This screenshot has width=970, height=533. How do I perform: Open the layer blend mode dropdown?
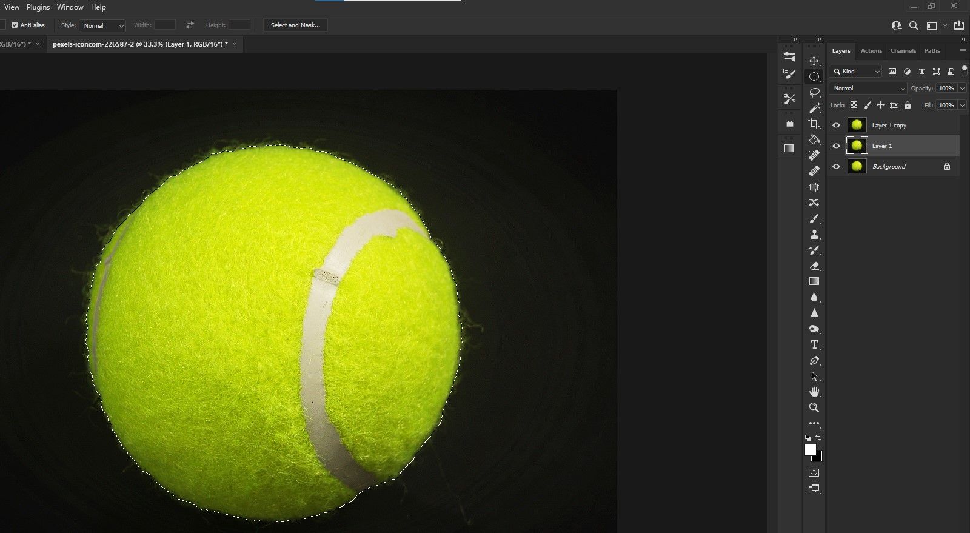pyautogui.click(x=868, y=89)
